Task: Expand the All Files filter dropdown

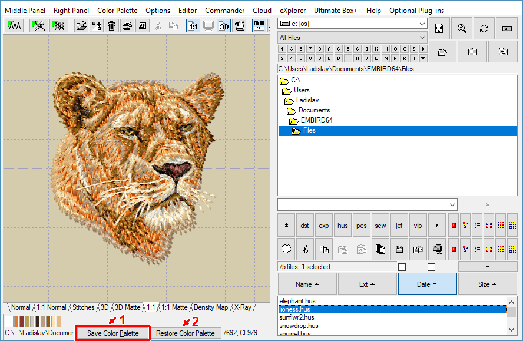Action: (422, 38)
